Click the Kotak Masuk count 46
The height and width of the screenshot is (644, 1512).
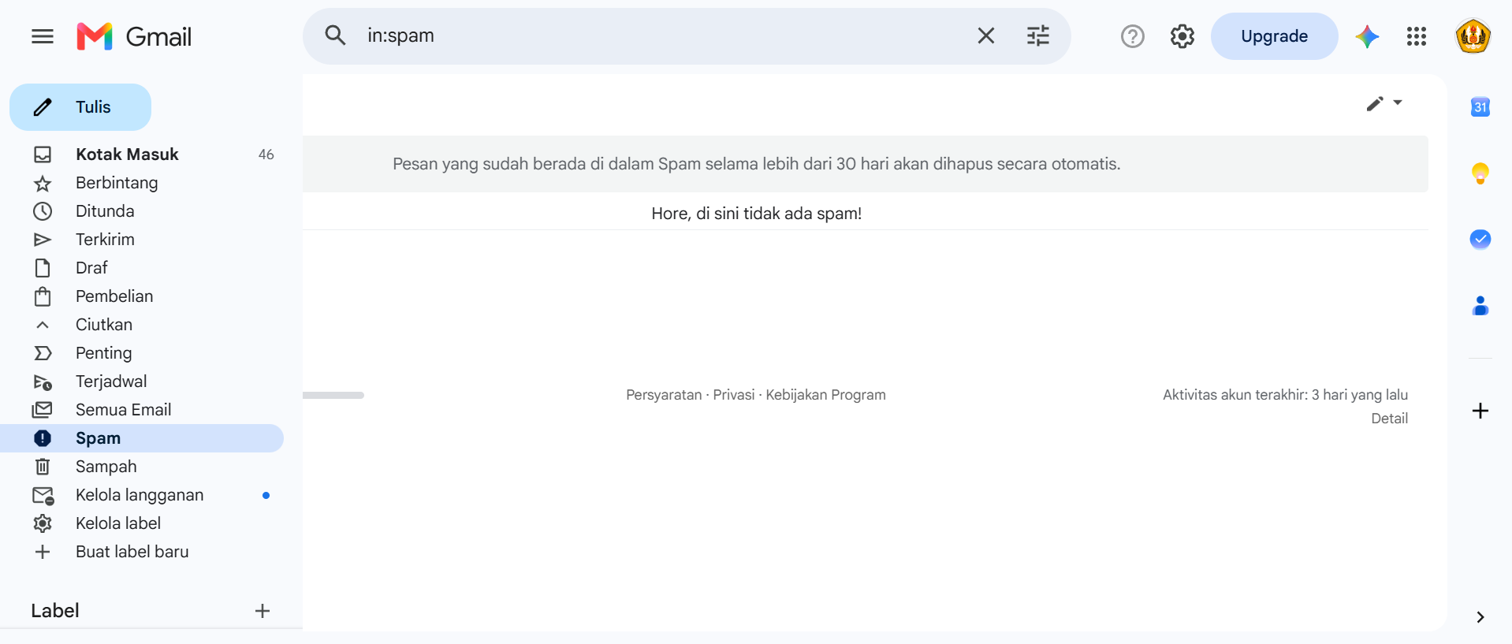pos(266,154)
